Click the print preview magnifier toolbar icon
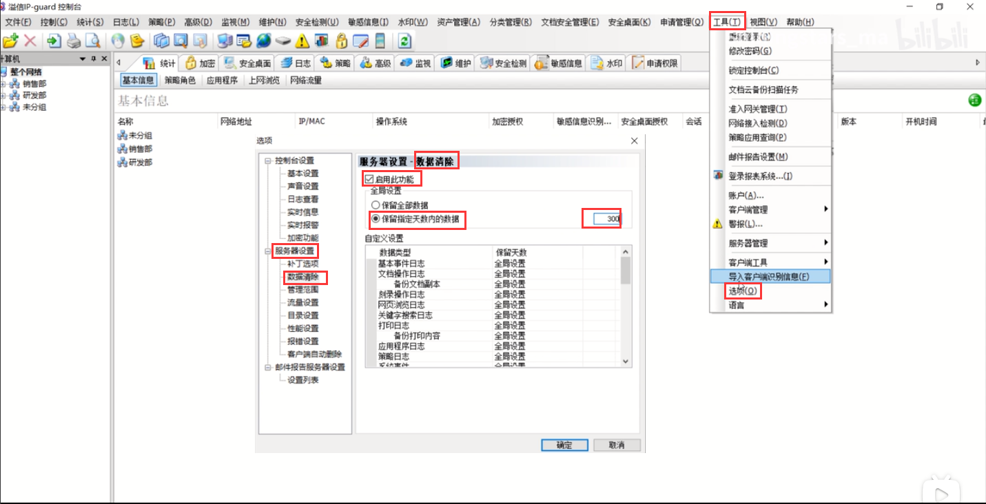Viewport: 986px width, 504px height. point(92,41)
